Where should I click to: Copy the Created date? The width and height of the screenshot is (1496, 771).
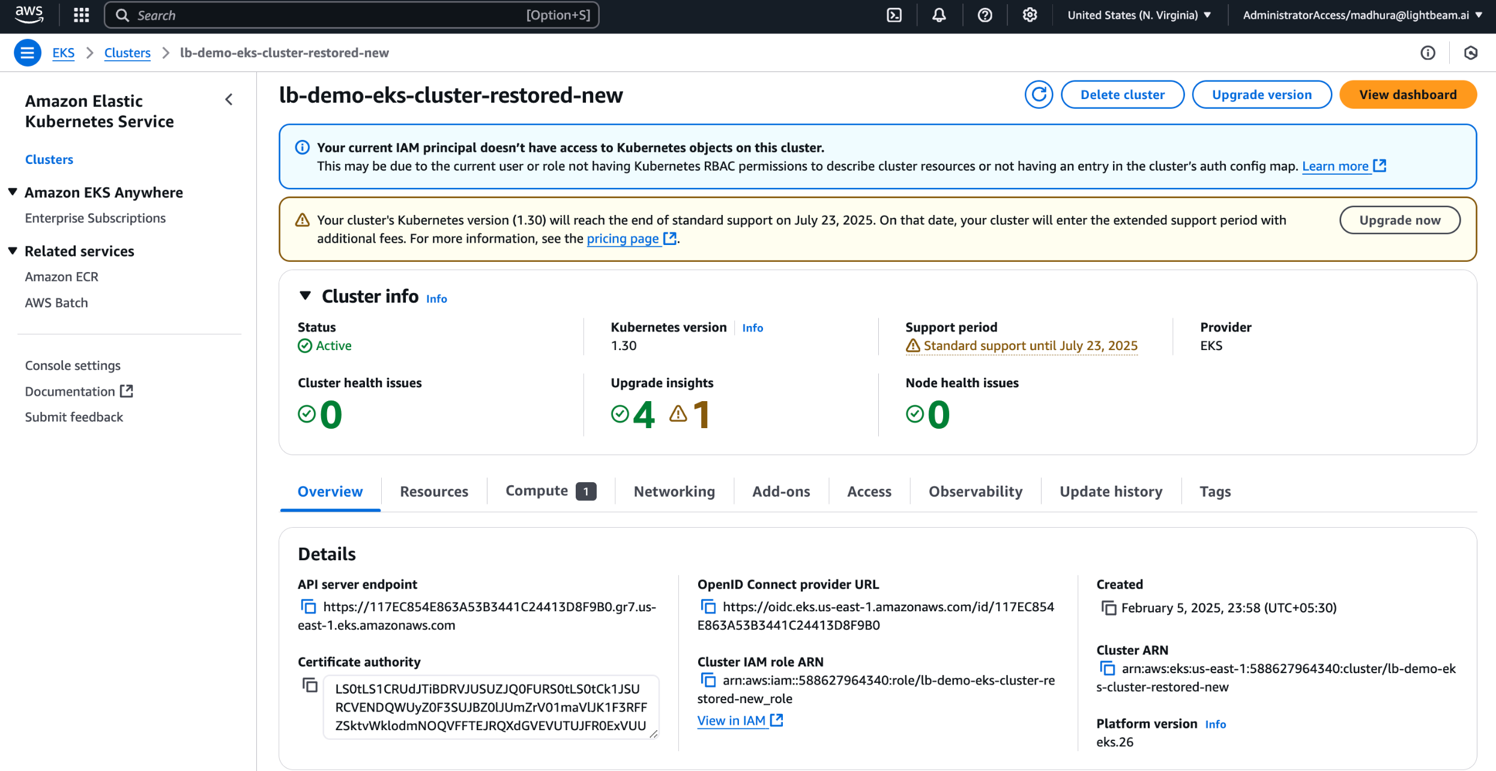click(1108, 608)
